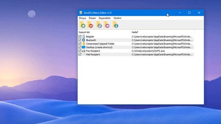Viewport: 221px width, 124px height.
Task: Uncheck the Belgeler checkbox
Action: click(x=80, y=37)
